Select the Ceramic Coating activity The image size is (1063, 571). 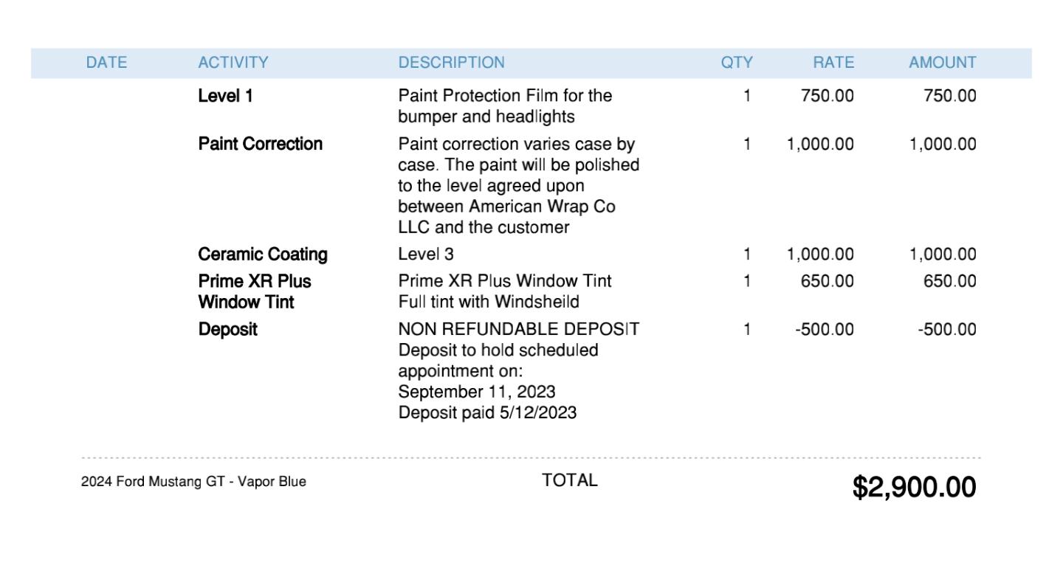(263, 255)
